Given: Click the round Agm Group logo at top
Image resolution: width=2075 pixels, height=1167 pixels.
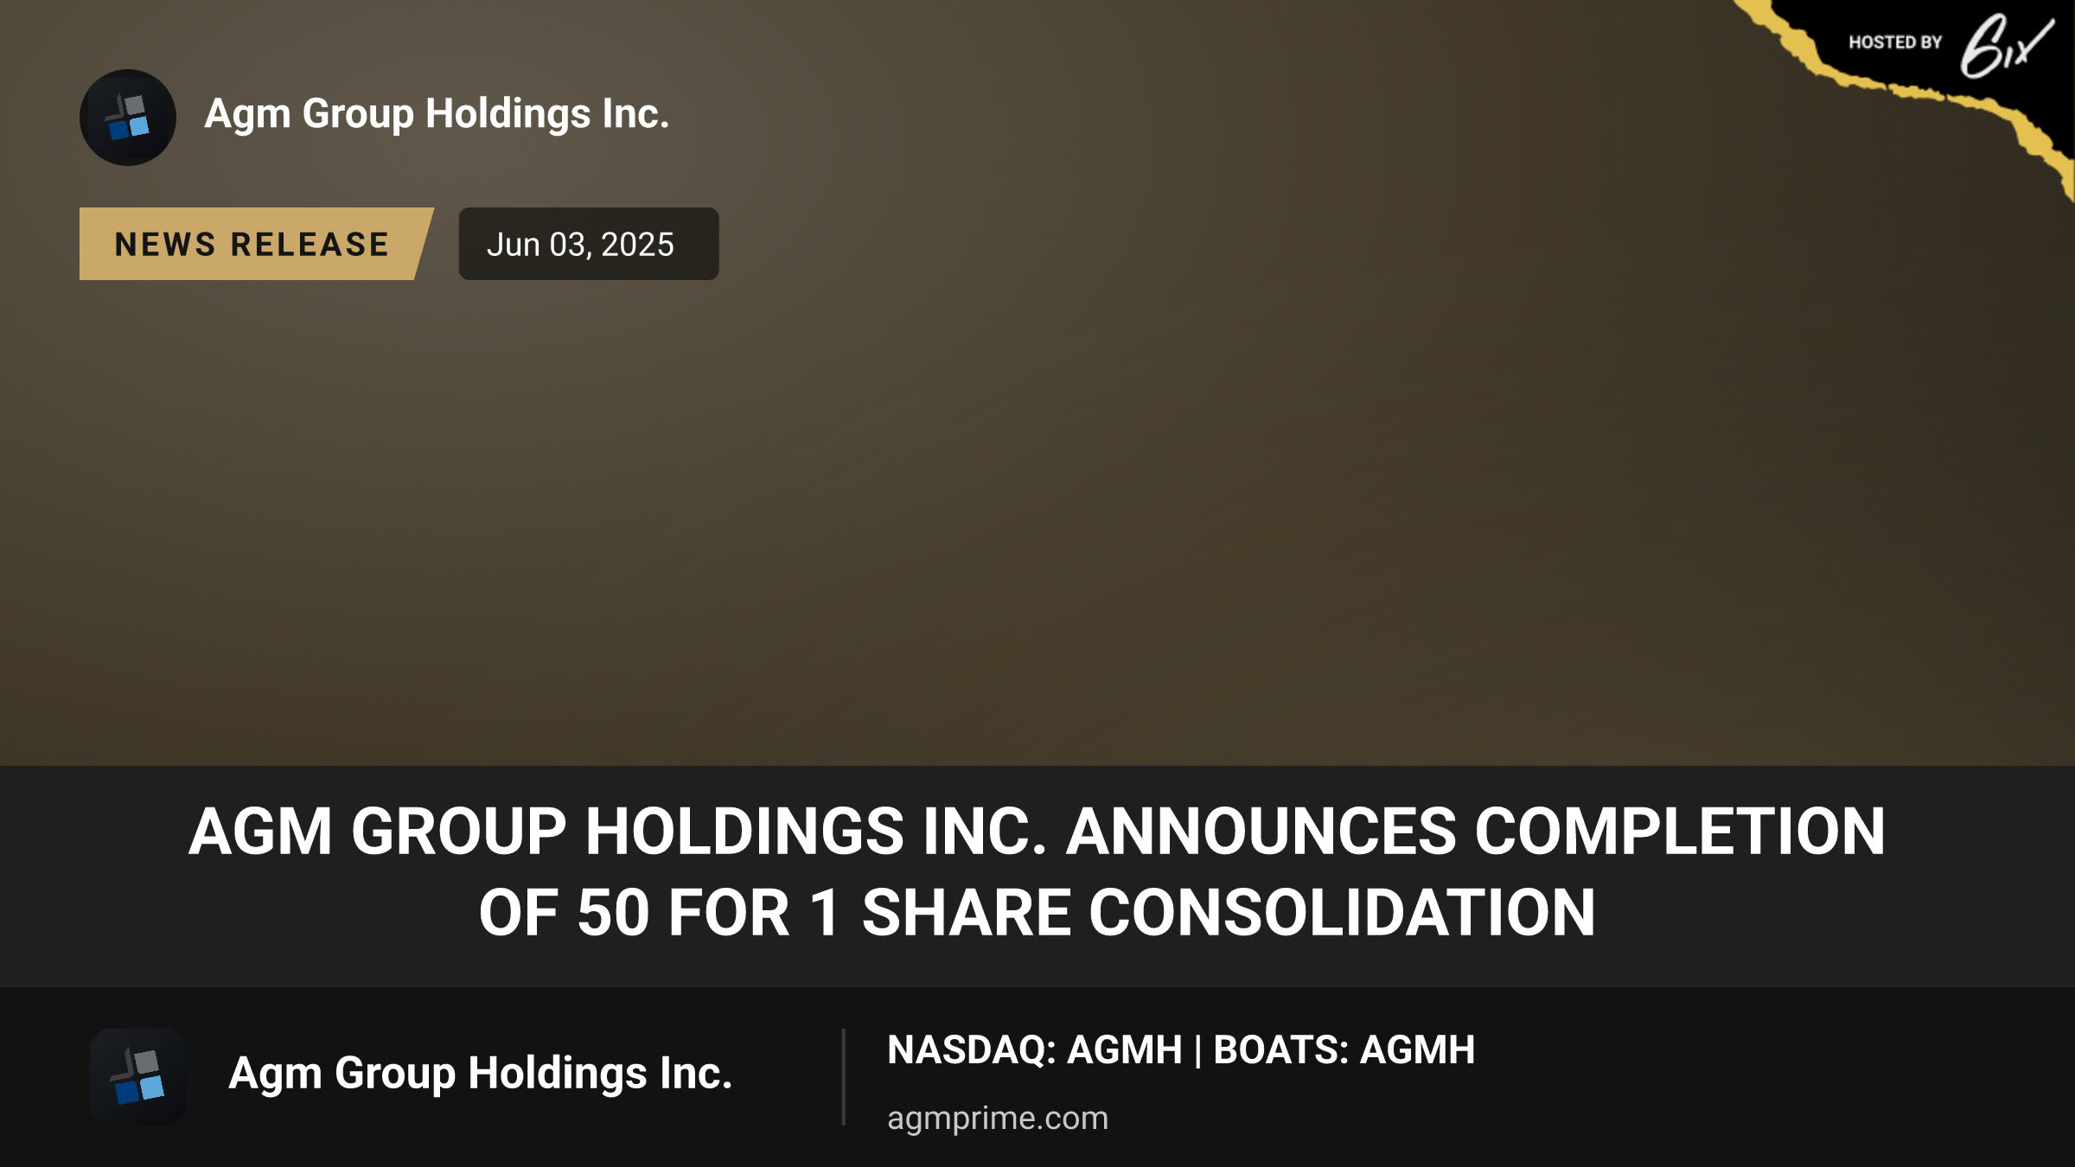Looking at the screenshot, I should (128, 118).
